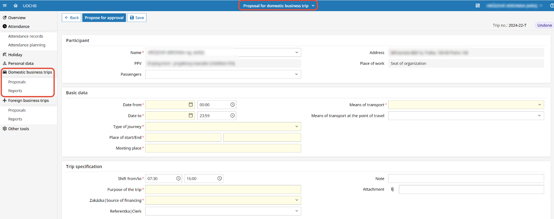Image resolution: width=554 pixels, height=219 pixels.
Task: Focus the Purpose of the trip field
Action: coord(223,189)
